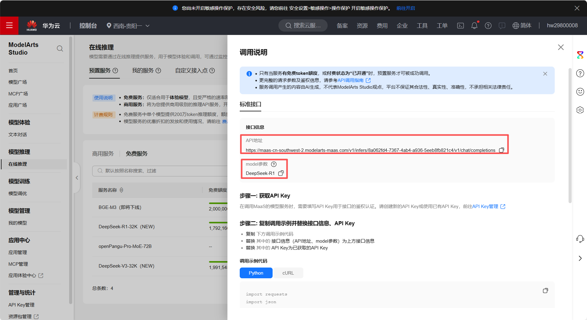Viewport: 587px width, 320px height.
Task: Click help icon beside 自定义接入点
Action: 212,71
